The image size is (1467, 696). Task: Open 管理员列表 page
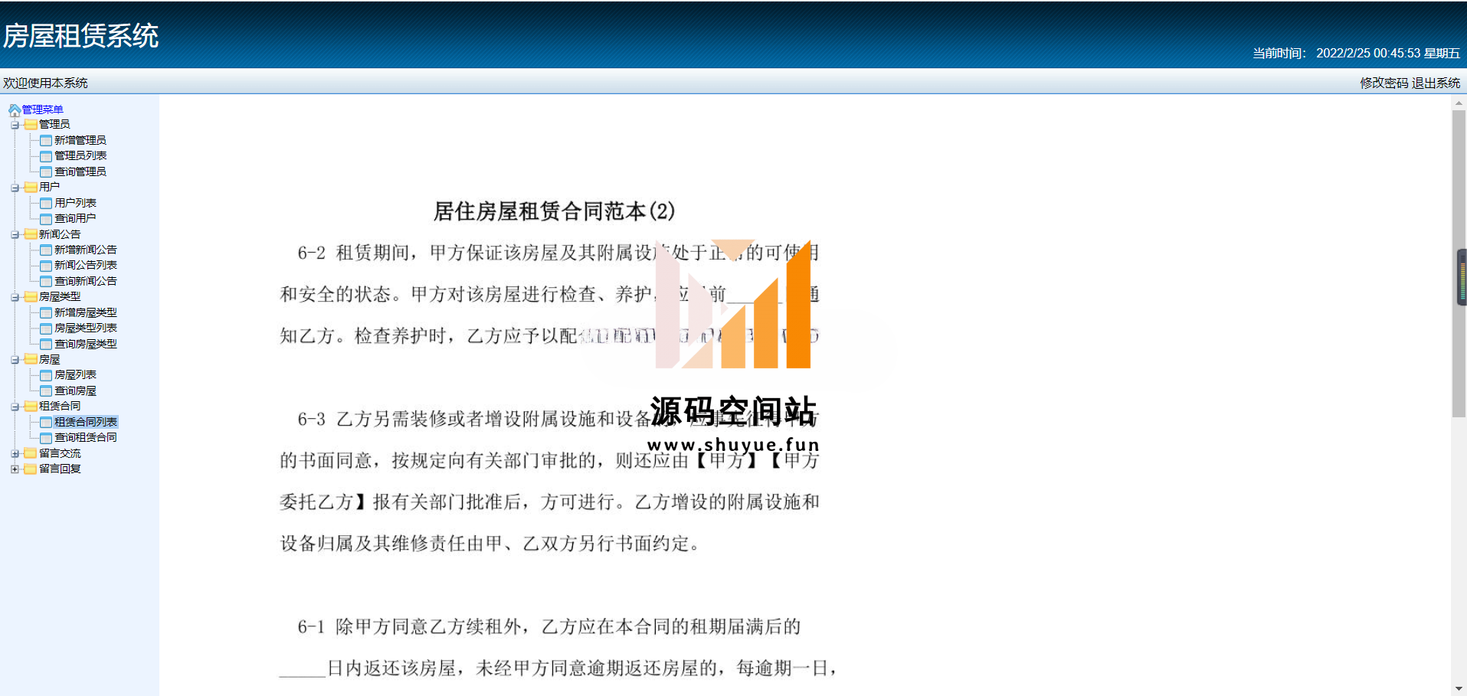tap(80, 155)
